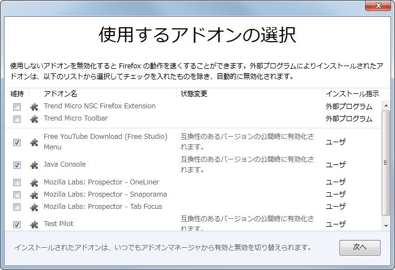Tick the Prospector - Snaporama checkbox
Screen dimensions: 395x270
[17, 194]
